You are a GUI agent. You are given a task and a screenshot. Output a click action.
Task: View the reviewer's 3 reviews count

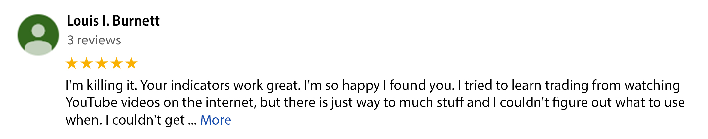click(94, 40)
